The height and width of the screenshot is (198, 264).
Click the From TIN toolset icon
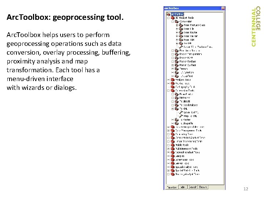[181, 40]
